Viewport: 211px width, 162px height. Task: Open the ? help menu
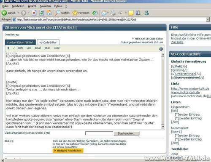[x=66, y=6]
